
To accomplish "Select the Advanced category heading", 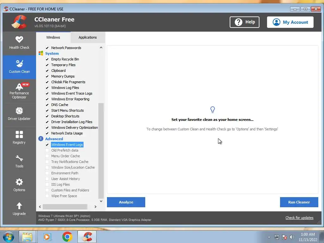I will tap(54, 139).
